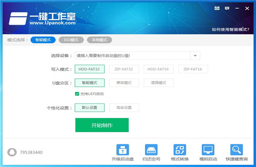
Task: Choose 兼容模式 partition option
Action: click(124, 83)
